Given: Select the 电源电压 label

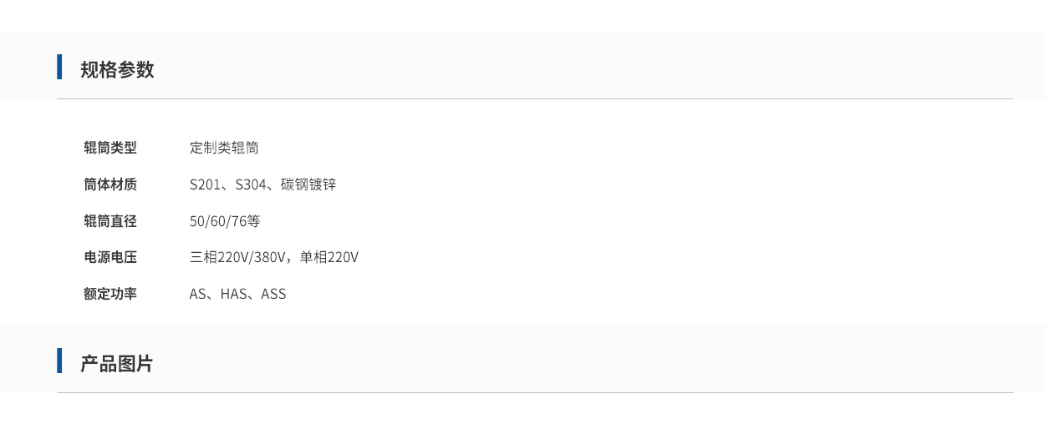Looking at the screenshot, I should click(x=110, y=257).
